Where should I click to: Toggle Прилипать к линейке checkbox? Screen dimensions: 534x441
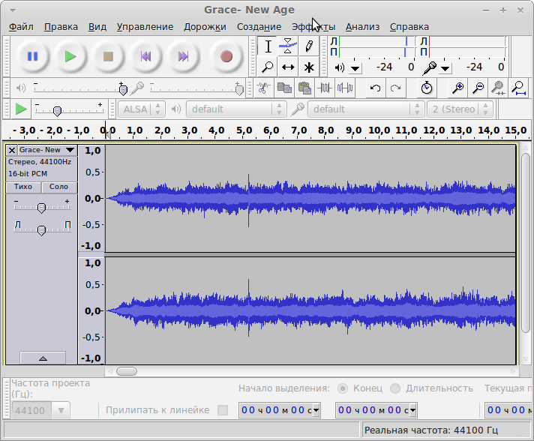223,410
